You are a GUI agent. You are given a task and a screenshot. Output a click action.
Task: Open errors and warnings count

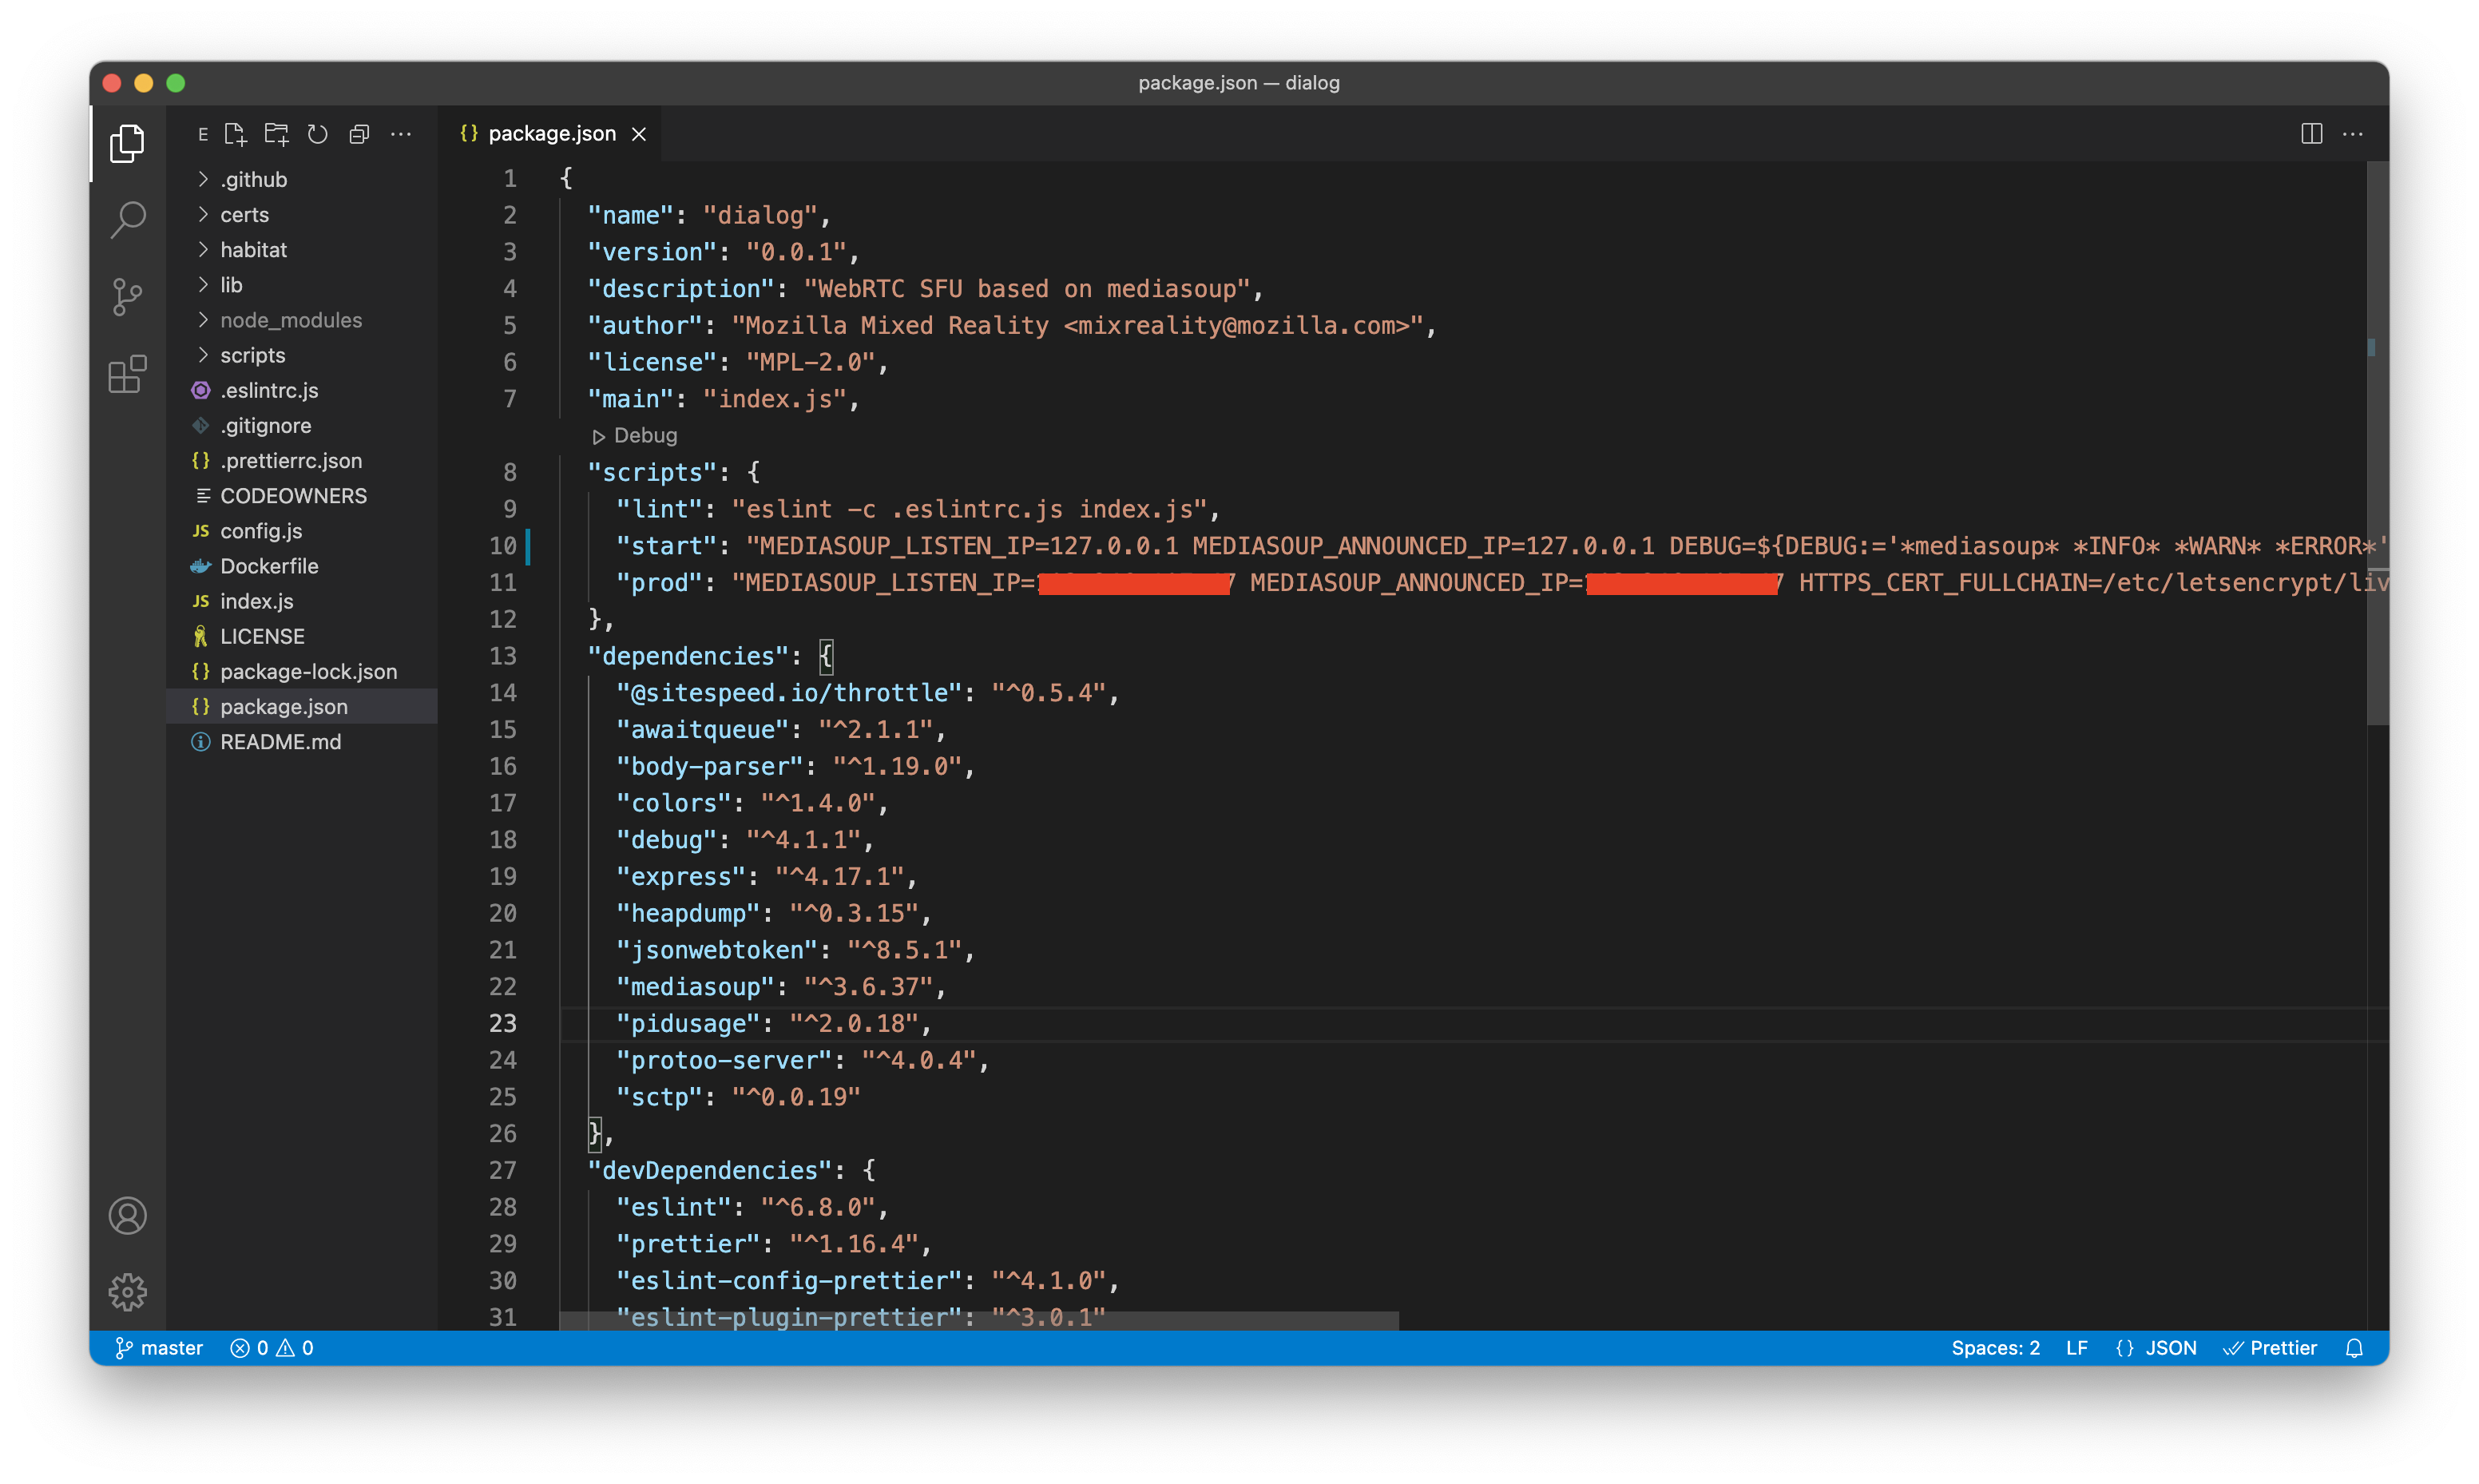(272, 1348)
